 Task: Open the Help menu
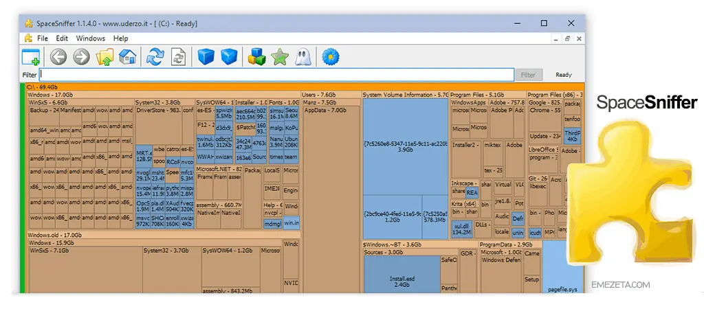coord(121,38)
